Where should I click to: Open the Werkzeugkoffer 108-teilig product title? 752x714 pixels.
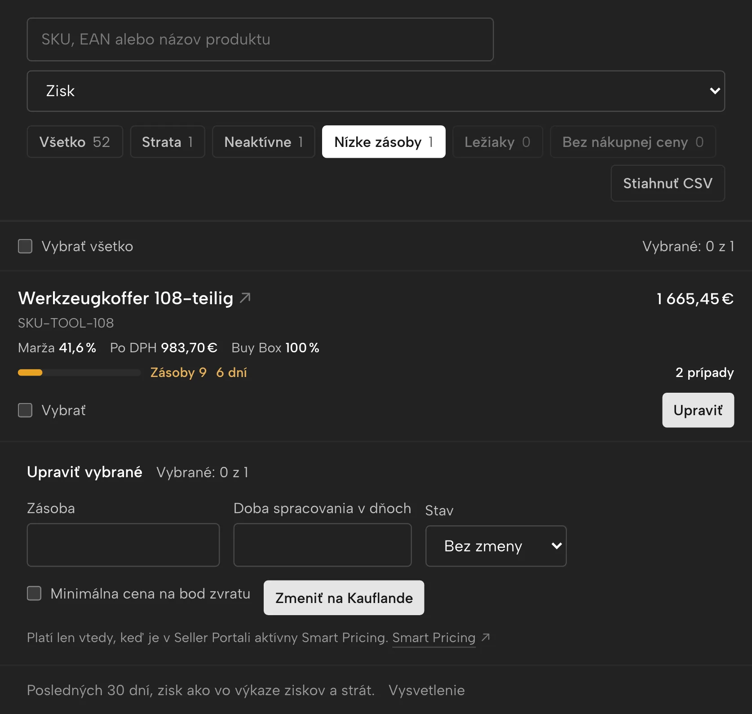coord(126,298)
